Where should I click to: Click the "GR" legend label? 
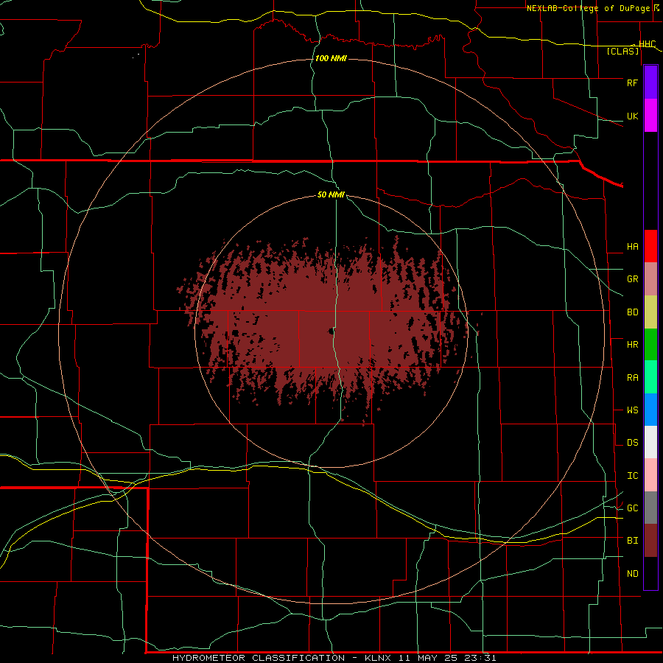pos(632,279)
